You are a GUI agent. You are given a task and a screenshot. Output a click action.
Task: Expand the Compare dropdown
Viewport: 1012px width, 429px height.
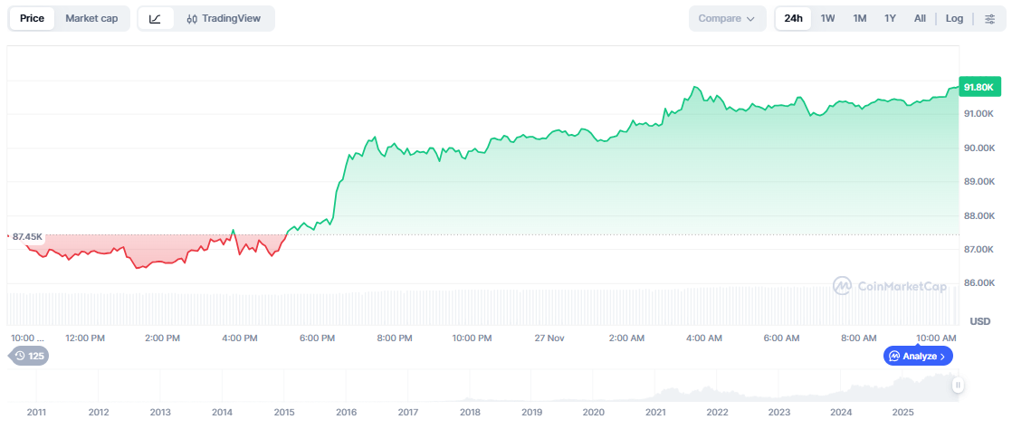[727, 19]
